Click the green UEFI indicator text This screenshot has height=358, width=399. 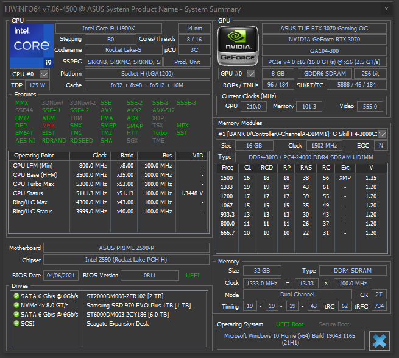click(192, 276)
